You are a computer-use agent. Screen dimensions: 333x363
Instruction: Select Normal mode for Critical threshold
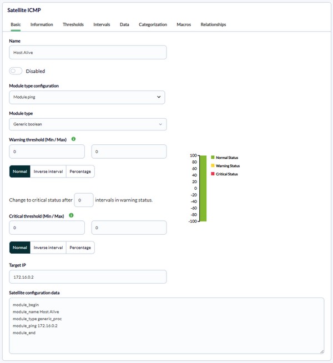(x=19, y=248)
